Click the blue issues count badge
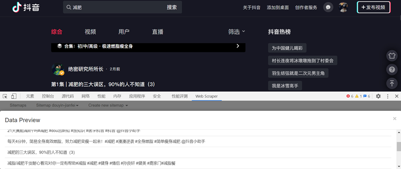401x169 pixels. coord(366,96)
